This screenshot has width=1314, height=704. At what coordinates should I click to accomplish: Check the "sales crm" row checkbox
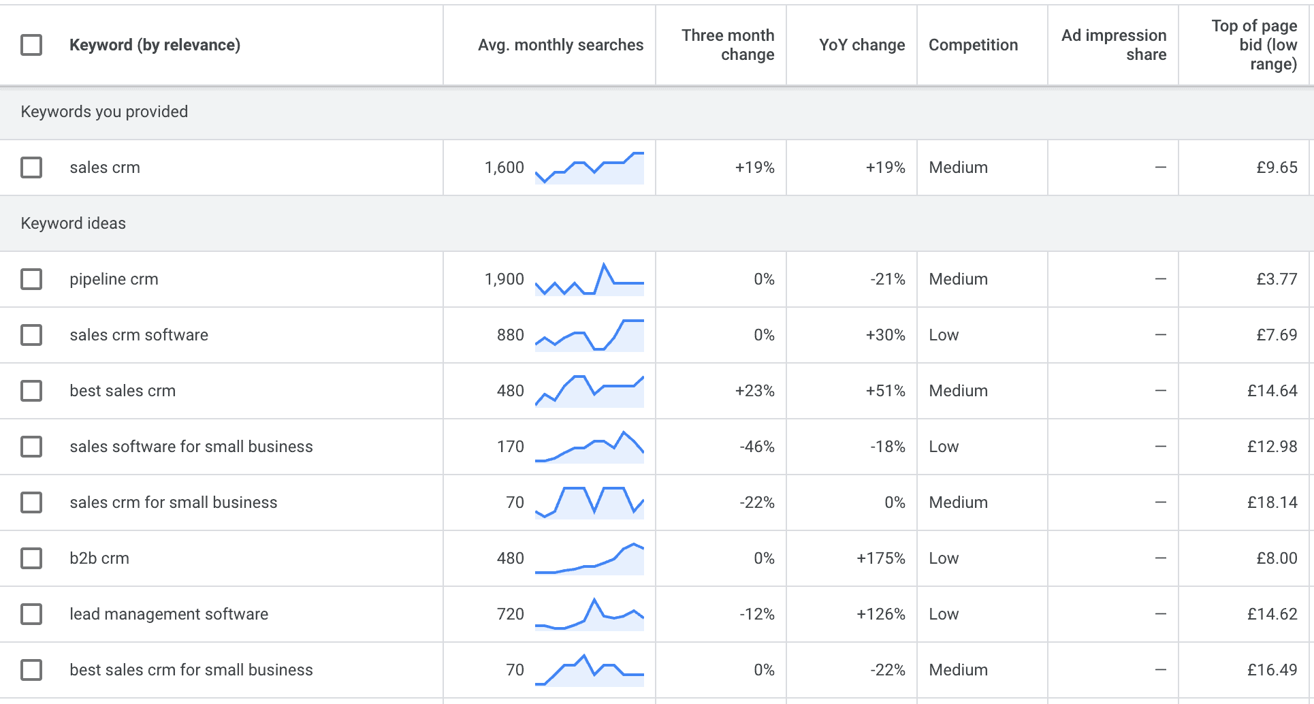pos(31,167)
